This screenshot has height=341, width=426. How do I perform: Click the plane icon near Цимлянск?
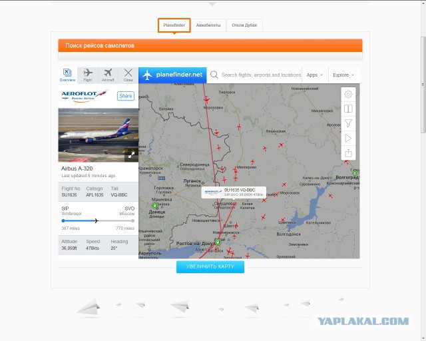(x=283, y=220)
